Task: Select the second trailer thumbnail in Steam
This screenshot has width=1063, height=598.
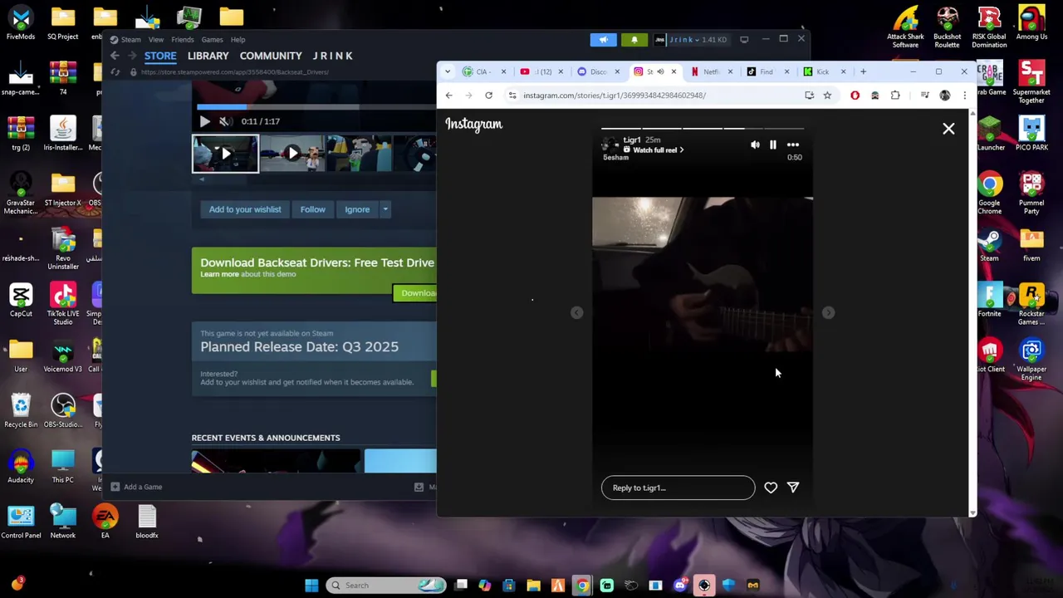Action: 292,154
